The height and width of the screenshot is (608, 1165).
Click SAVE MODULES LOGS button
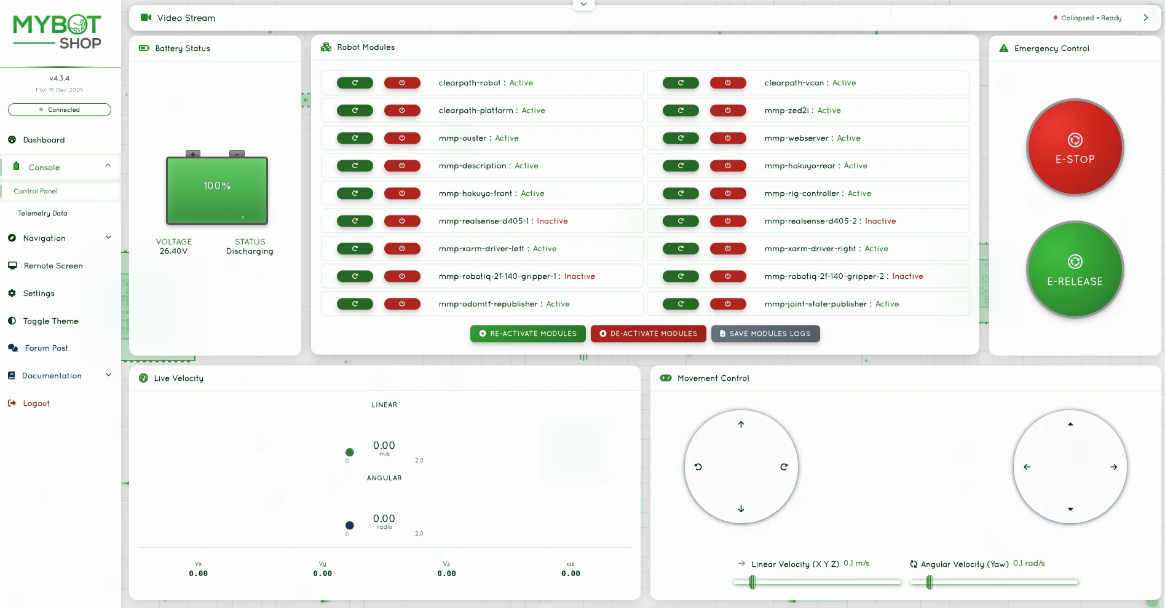point(765,333)
